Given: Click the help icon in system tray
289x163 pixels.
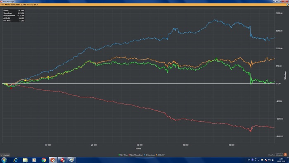Looking at the screenshot, I should 253,160.
